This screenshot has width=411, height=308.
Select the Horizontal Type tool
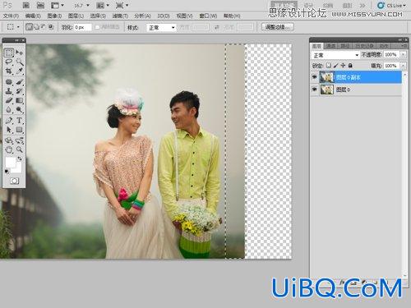tap(19, 120)
